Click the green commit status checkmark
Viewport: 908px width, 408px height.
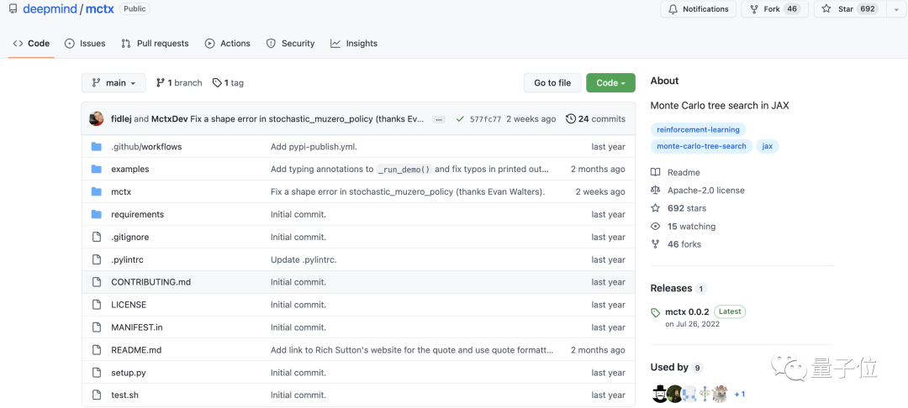pyautogui.click(x=461, y=119)
